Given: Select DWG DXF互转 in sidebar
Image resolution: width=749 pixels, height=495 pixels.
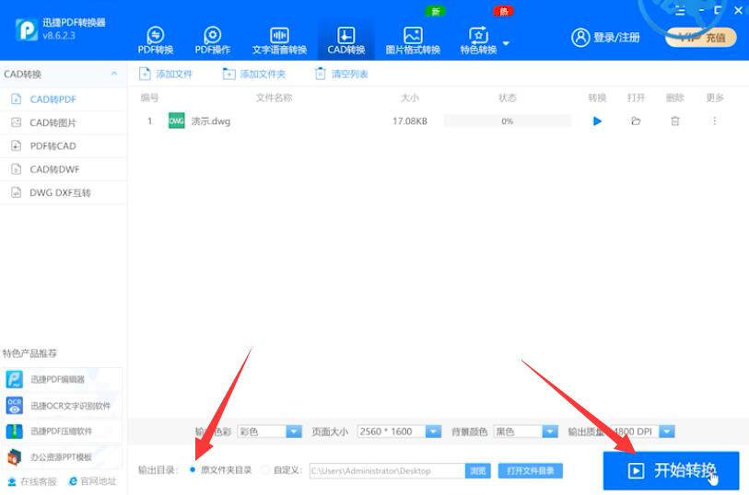Looking at the screenshot, I should pyautogui.click(x=64, y=192).
